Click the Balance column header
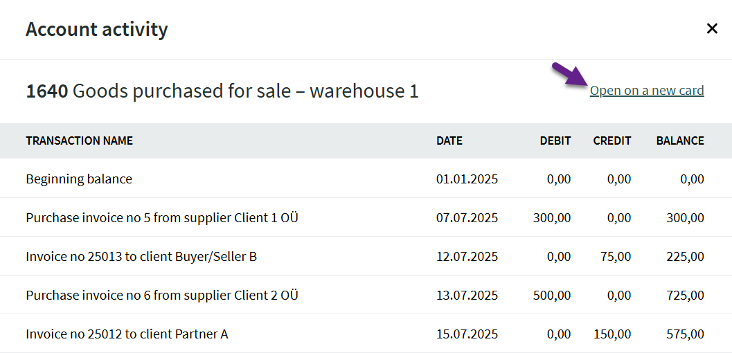732x353 pixels. (x=680, y=141)
